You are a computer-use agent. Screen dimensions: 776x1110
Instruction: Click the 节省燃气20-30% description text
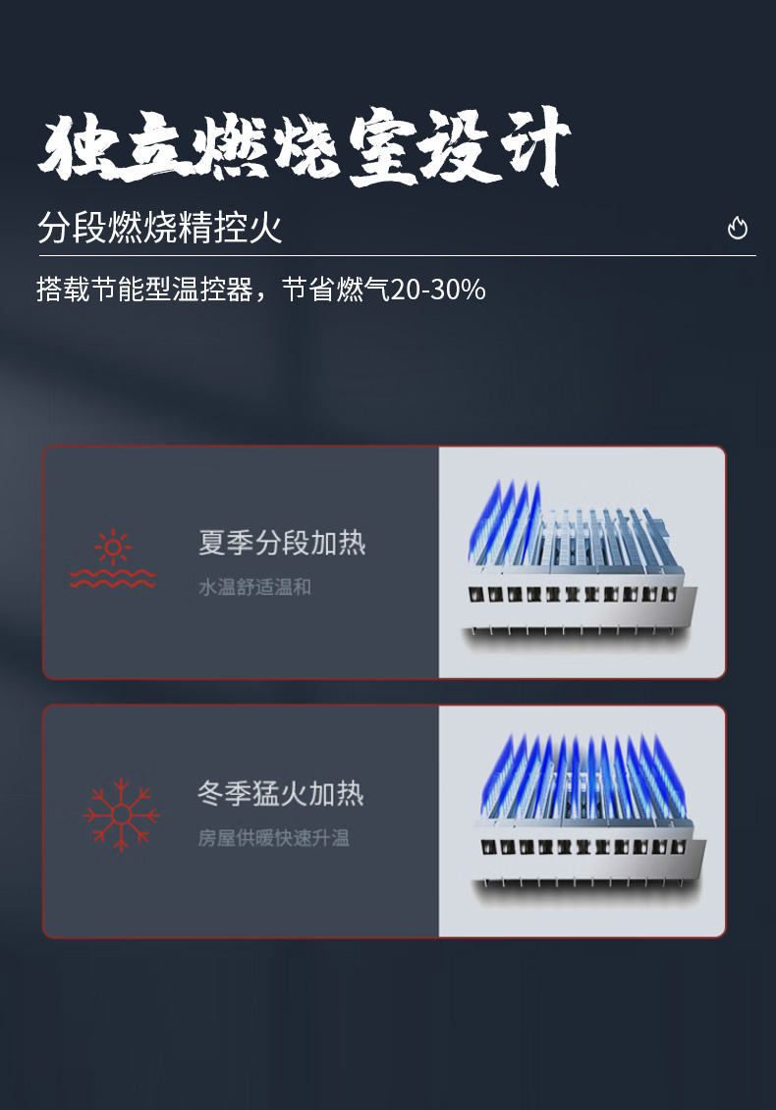coord(383,289)
